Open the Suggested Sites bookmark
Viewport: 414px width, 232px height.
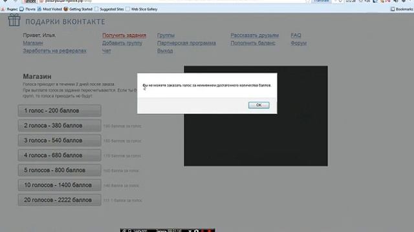tap(109, 9)
